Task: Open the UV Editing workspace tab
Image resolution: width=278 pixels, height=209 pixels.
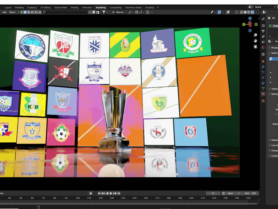Action: [45, 7]
